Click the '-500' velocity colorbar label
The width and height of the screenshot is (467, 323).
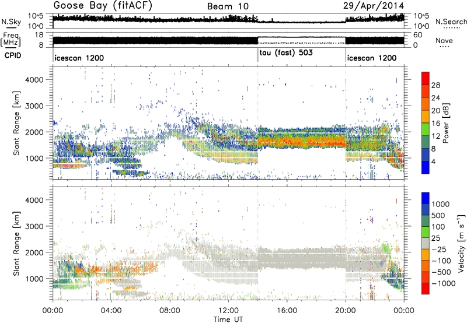441,272
